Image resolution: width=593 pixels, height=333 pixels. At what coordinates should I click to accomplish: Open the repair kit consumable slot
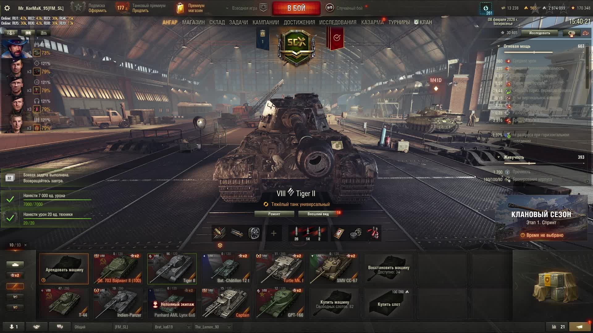click(x=356, y=233)
